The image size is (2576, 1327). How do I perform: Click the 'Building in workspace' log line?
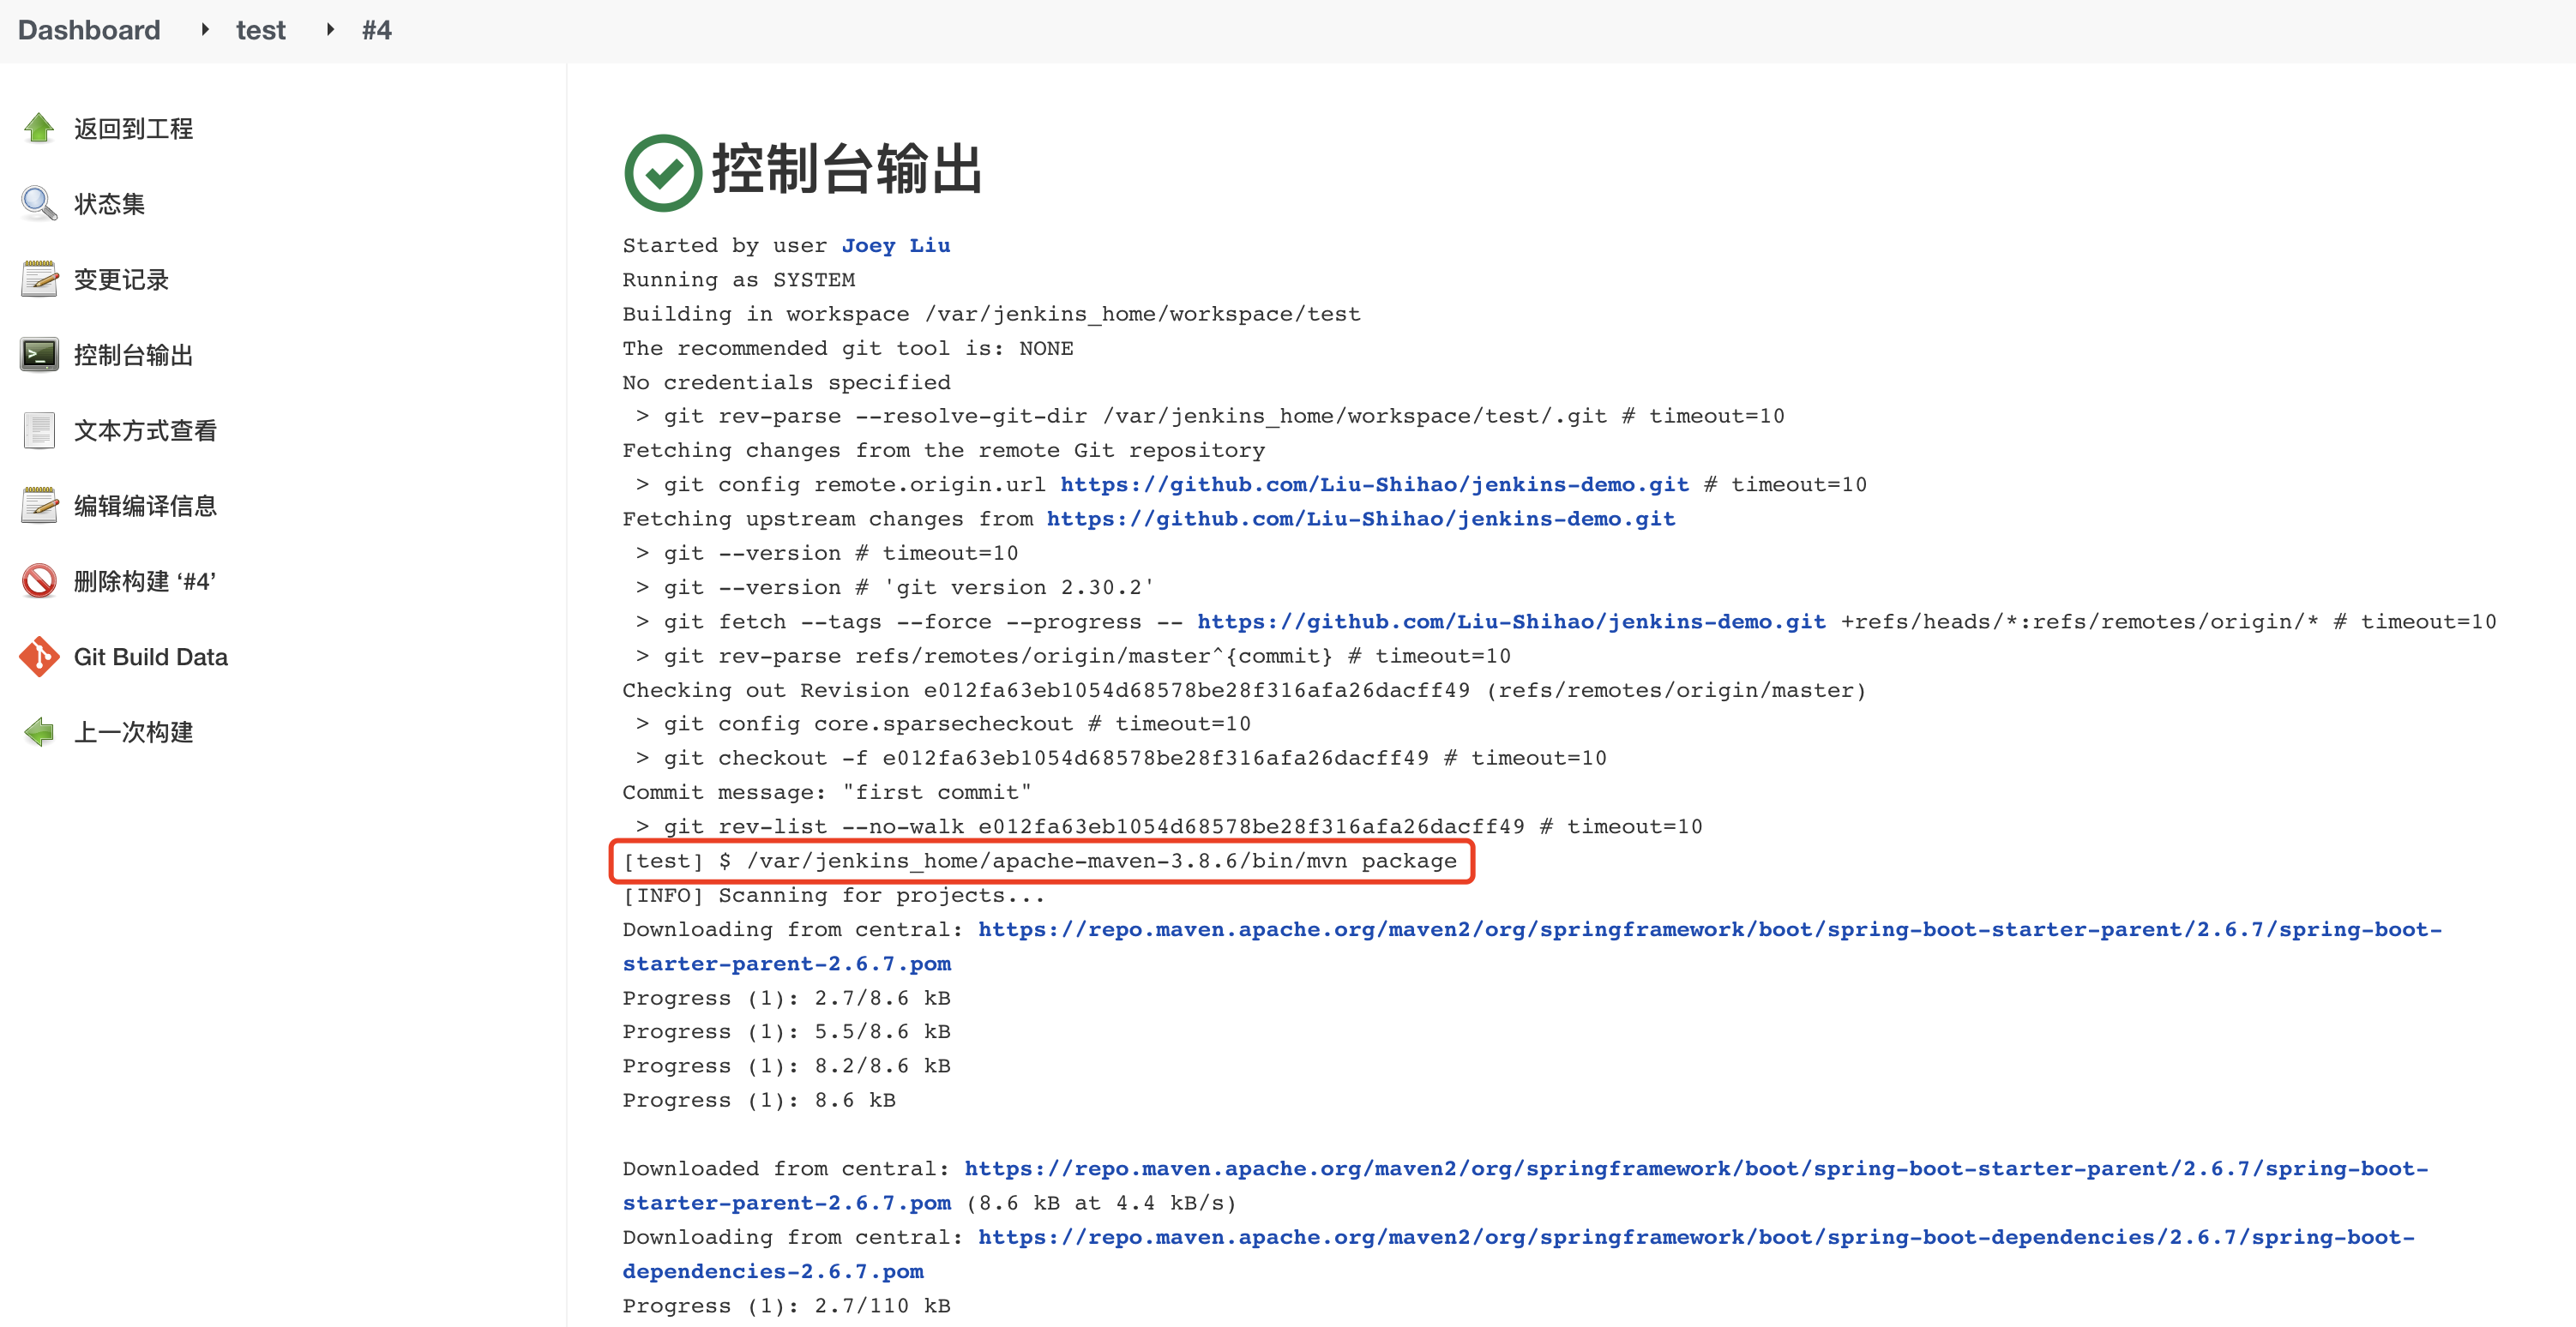click(x=991, y=313)
